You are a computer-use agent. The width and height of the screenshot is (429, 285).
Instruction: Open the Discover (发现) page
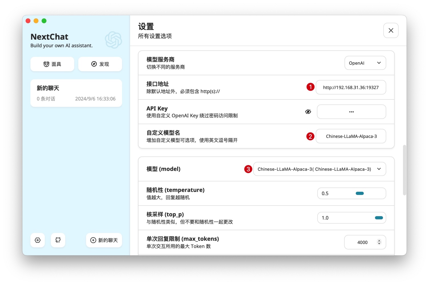(x=100, y=64)
